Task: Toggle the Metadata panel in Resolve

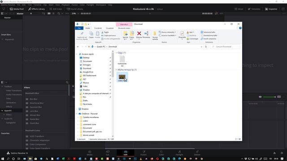Action: (x=254, y=9)
